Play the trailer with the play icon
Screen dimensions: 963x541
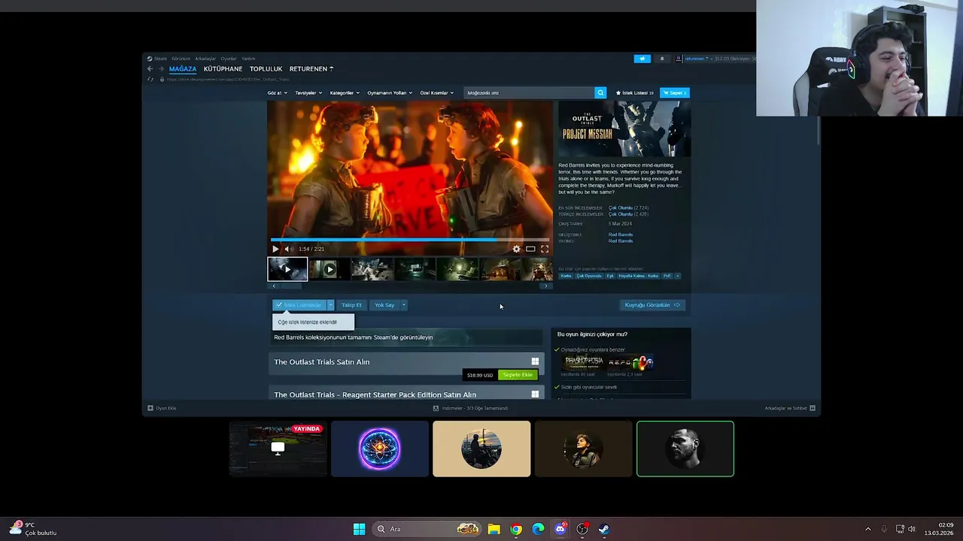coord(275,249)
